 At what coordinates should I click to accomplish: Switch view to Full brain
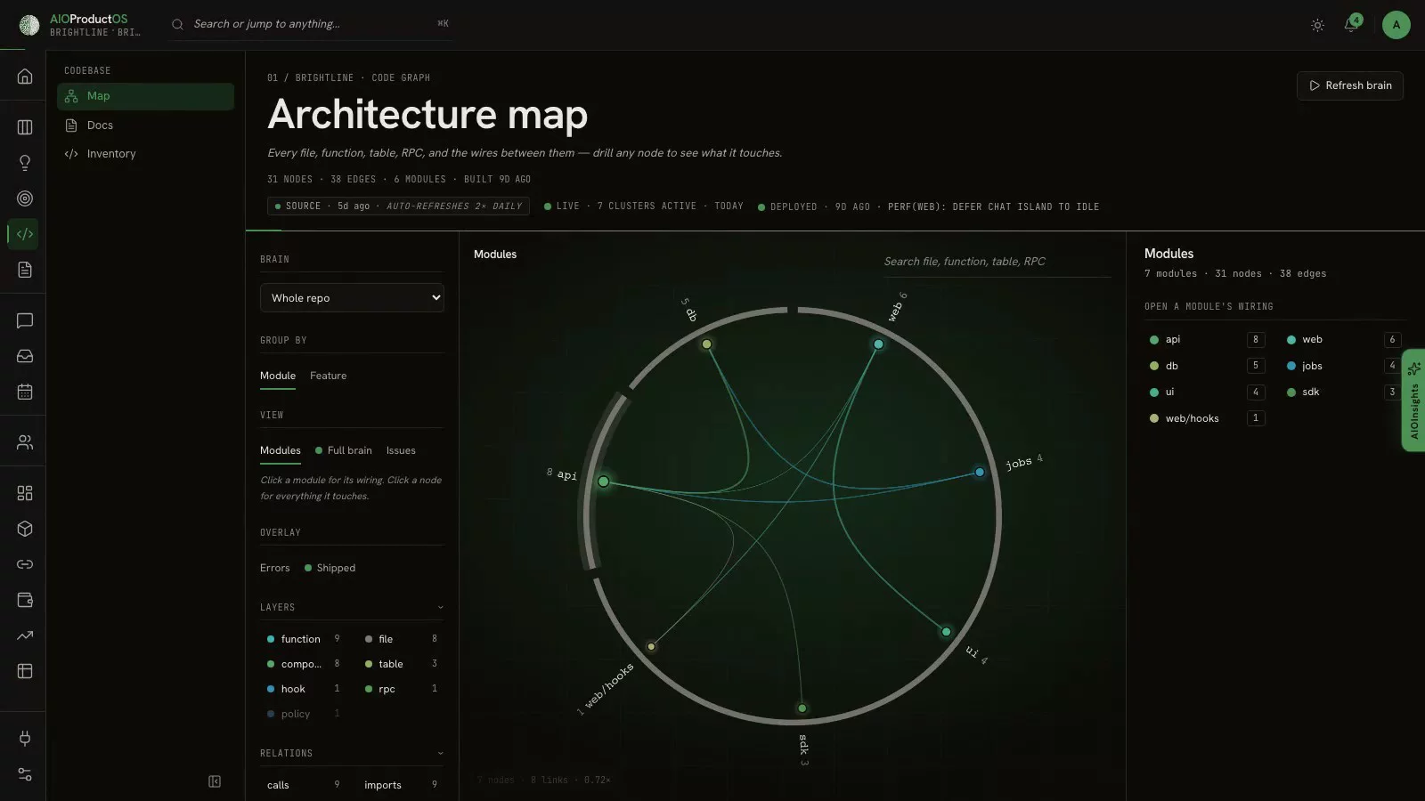tap(344, 450)
